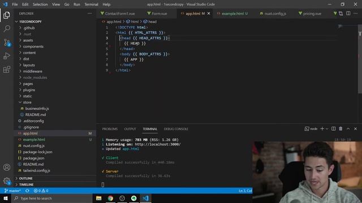This screenshot has height=203, width=362.
Task: Open the View menu
Action: tap(56, 5)
